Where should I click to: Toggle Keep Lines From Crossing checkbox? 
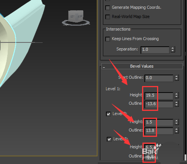pyautogui.click(x=108, y=39)
